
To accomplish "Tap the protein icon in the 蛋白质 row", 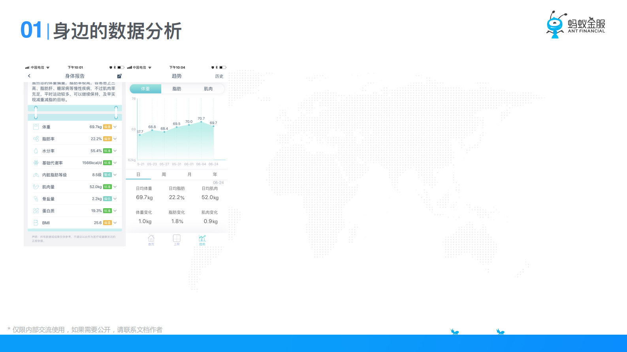I will [x=36, y=211].
